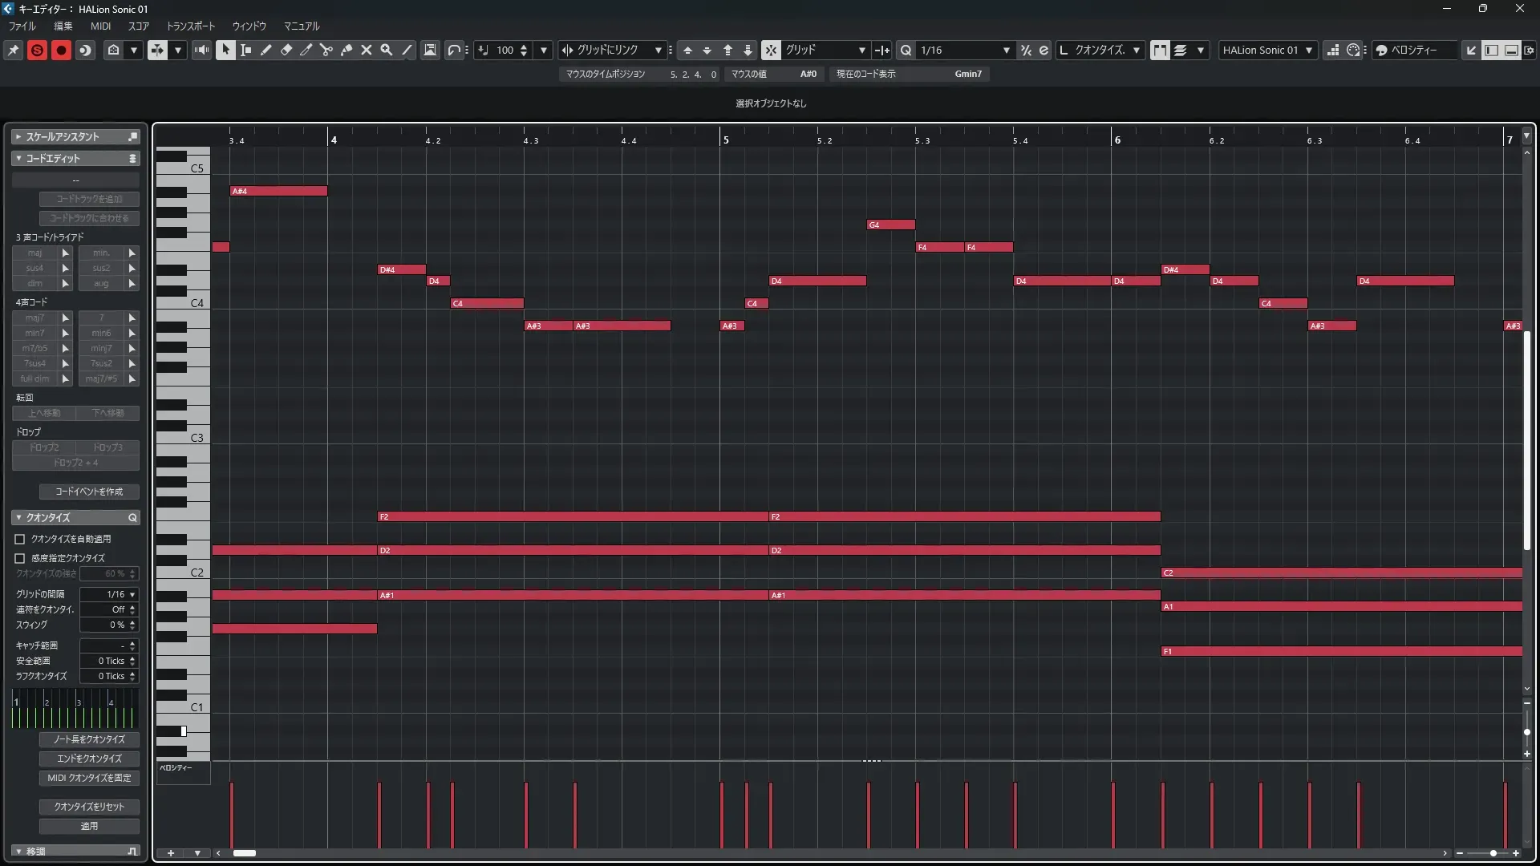Select the Draw pencil tool
1540x866 pixels.
click(266, 50)
